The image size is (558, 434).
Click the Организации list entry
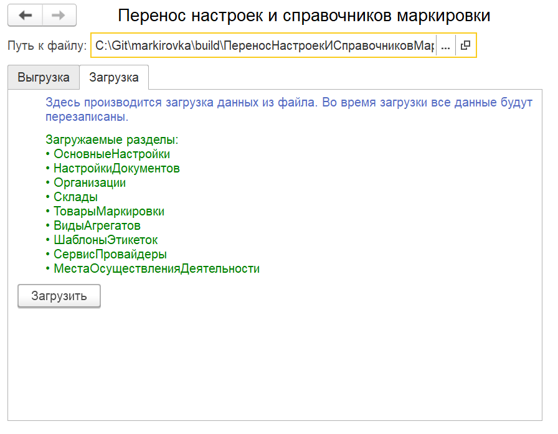click(90, 182)
